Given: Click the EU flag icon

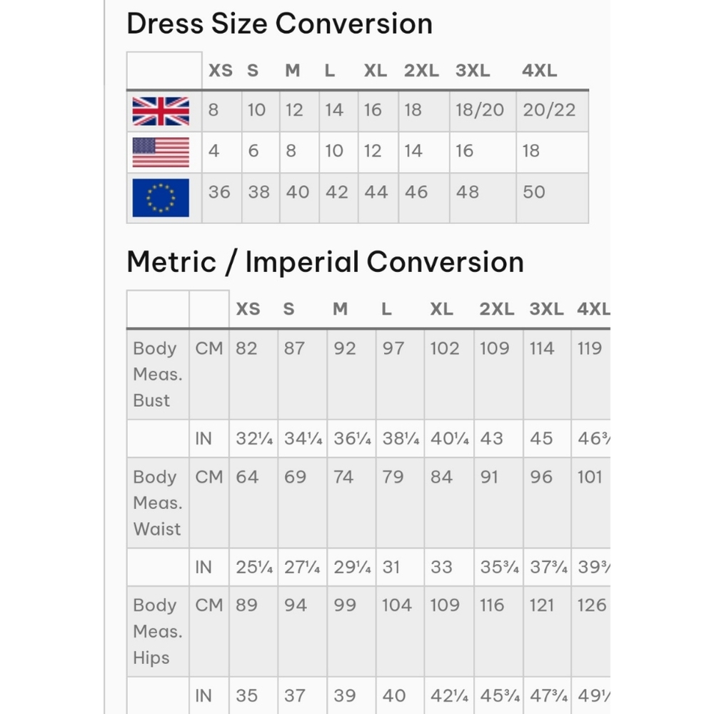Looking at the screenshot, I should coord(161,198).
